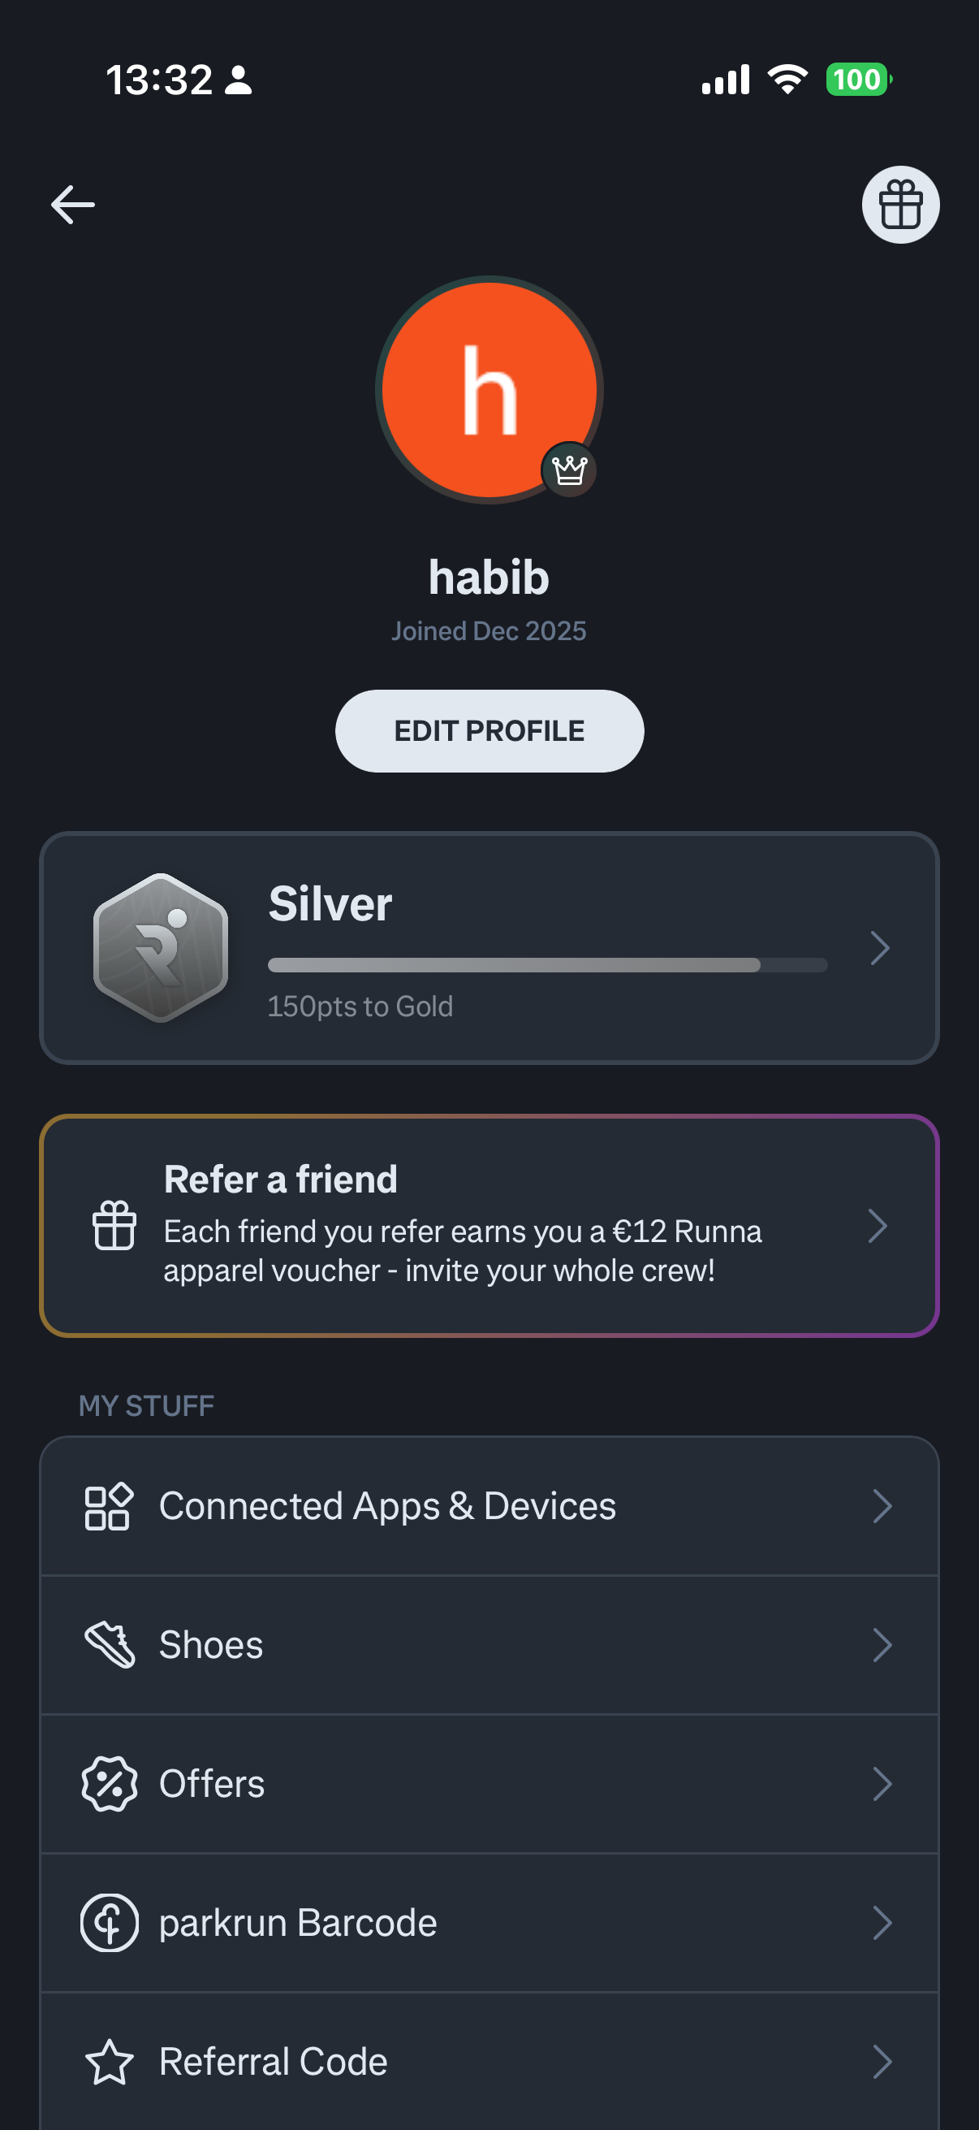Viewport: 979px width, 2130px height.
Task: Tap the parkrun tree logo icon
Action: (109, 1923)
